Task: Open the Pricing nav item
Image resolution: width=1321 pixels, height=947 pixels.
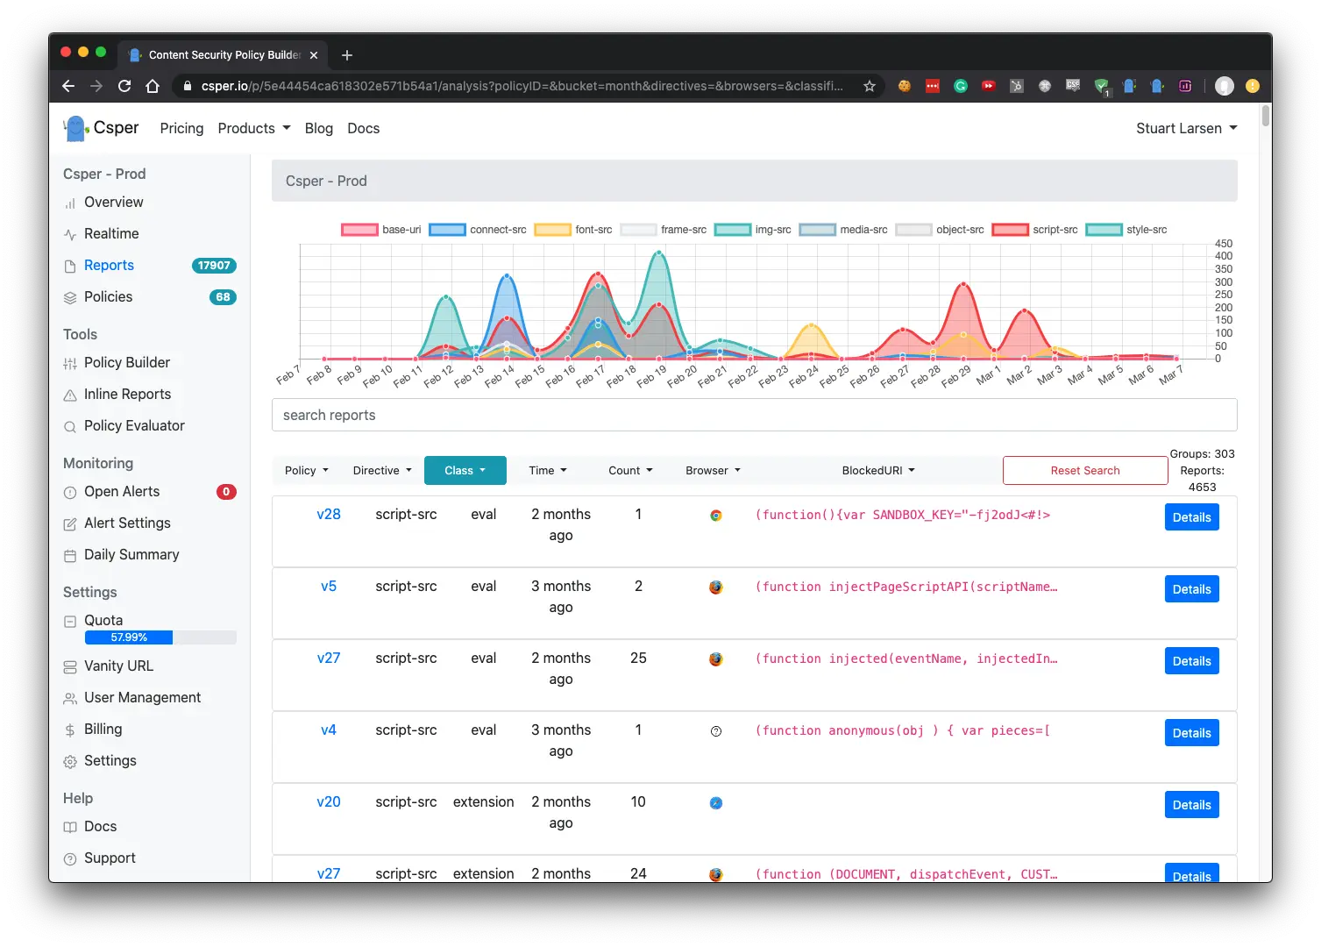Action: pos(181,128)
